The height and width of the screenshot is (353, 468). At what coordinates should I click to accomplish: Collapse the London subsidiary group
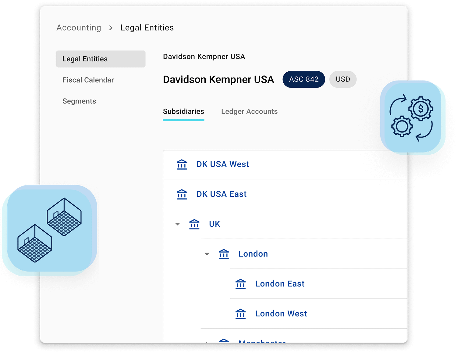[x=207, y=254]
